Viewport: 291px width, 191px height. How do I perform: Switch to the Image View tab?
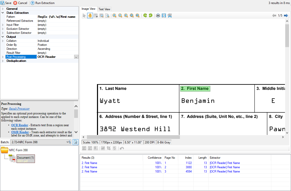pyautogui.click(x=88, y=9)
